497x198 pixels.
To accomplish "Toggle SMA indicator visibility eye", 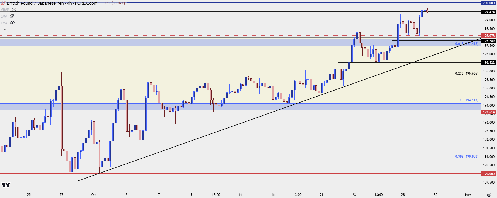I will click(12, 16).
